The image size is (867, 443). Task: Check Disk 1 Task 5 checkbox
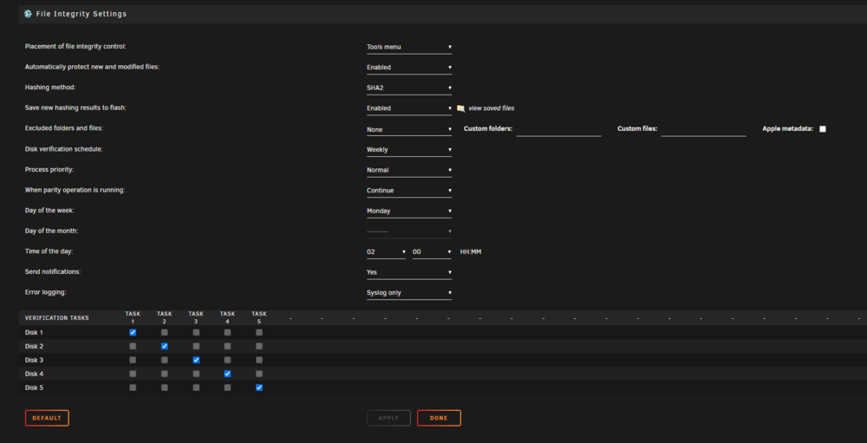pyautogui.click(x=259, y=332)
